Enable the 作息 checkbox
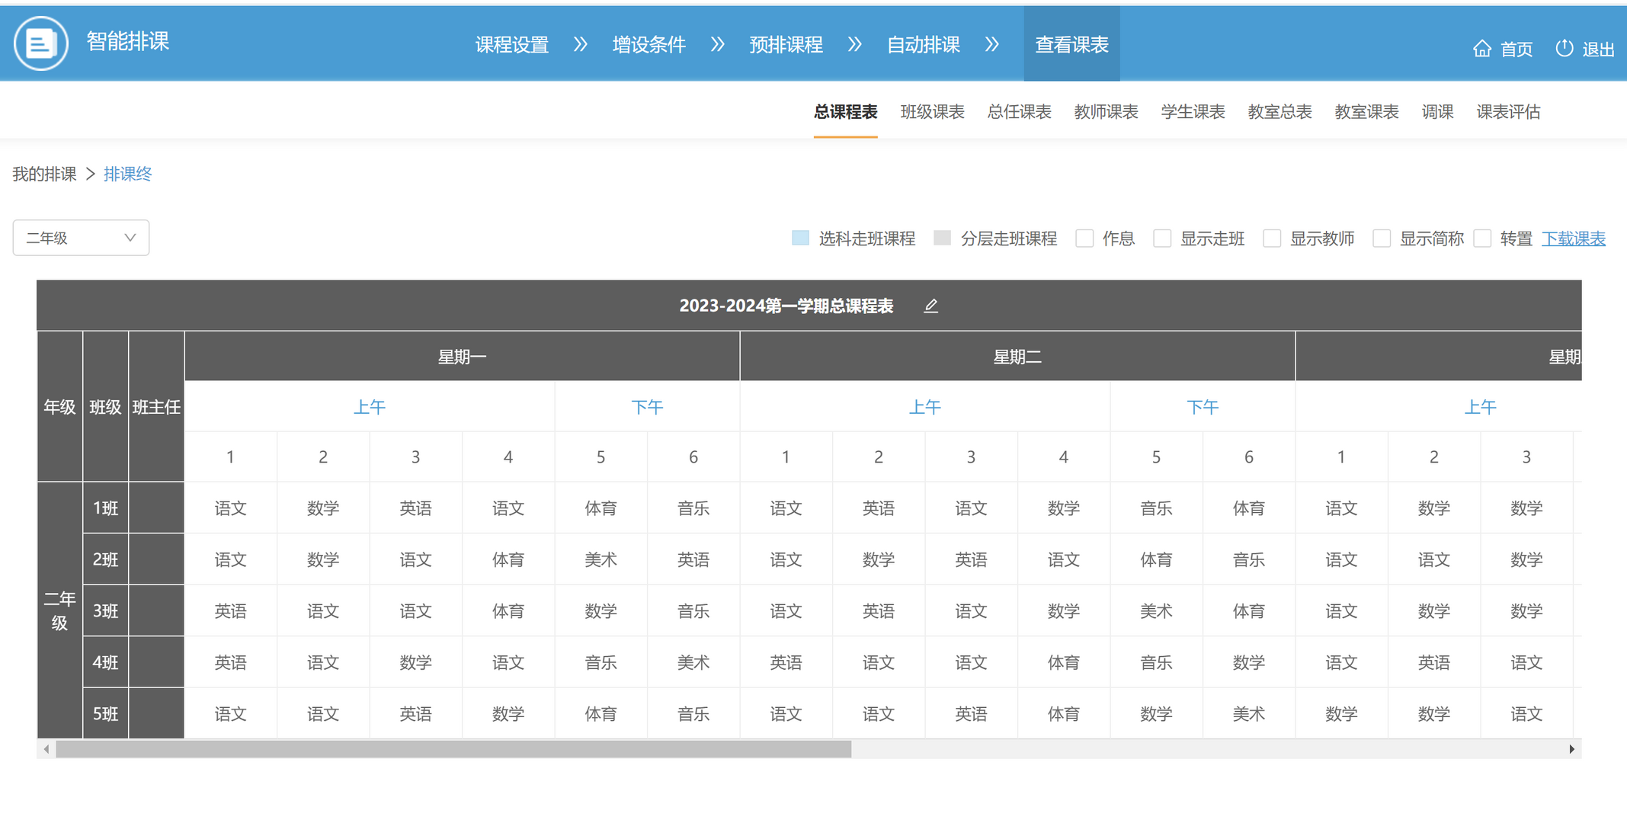This screenshot has width=1627, height=820. (1084, 239)
